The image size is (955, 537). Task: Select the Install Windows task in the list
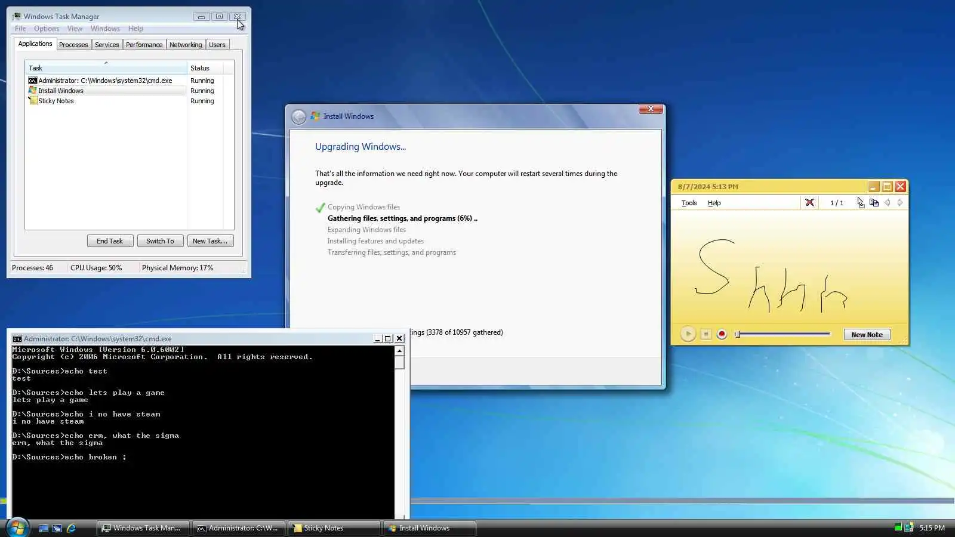[130, 91]
